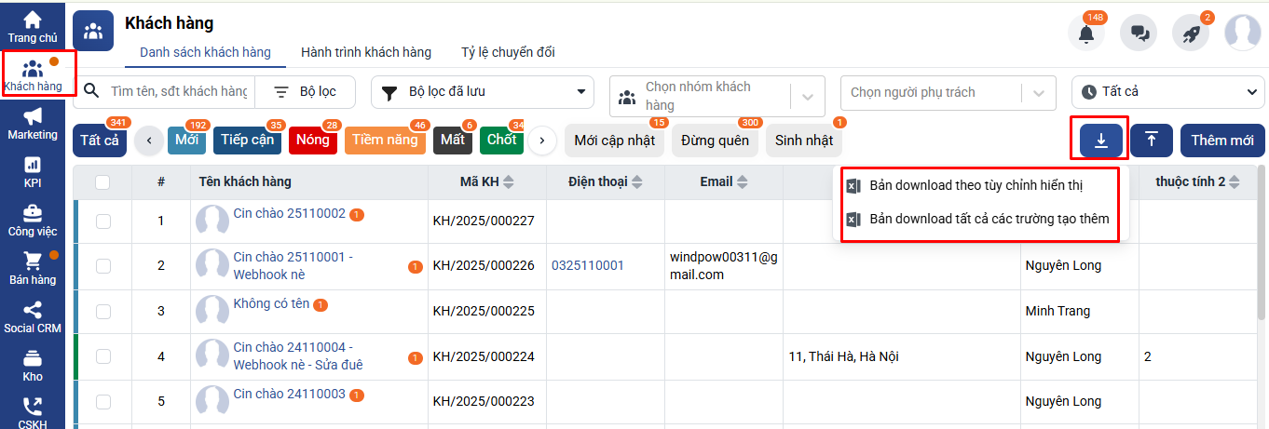Open the notifications bell icon
The image size is (1269, 429).
click(1086, 34)
